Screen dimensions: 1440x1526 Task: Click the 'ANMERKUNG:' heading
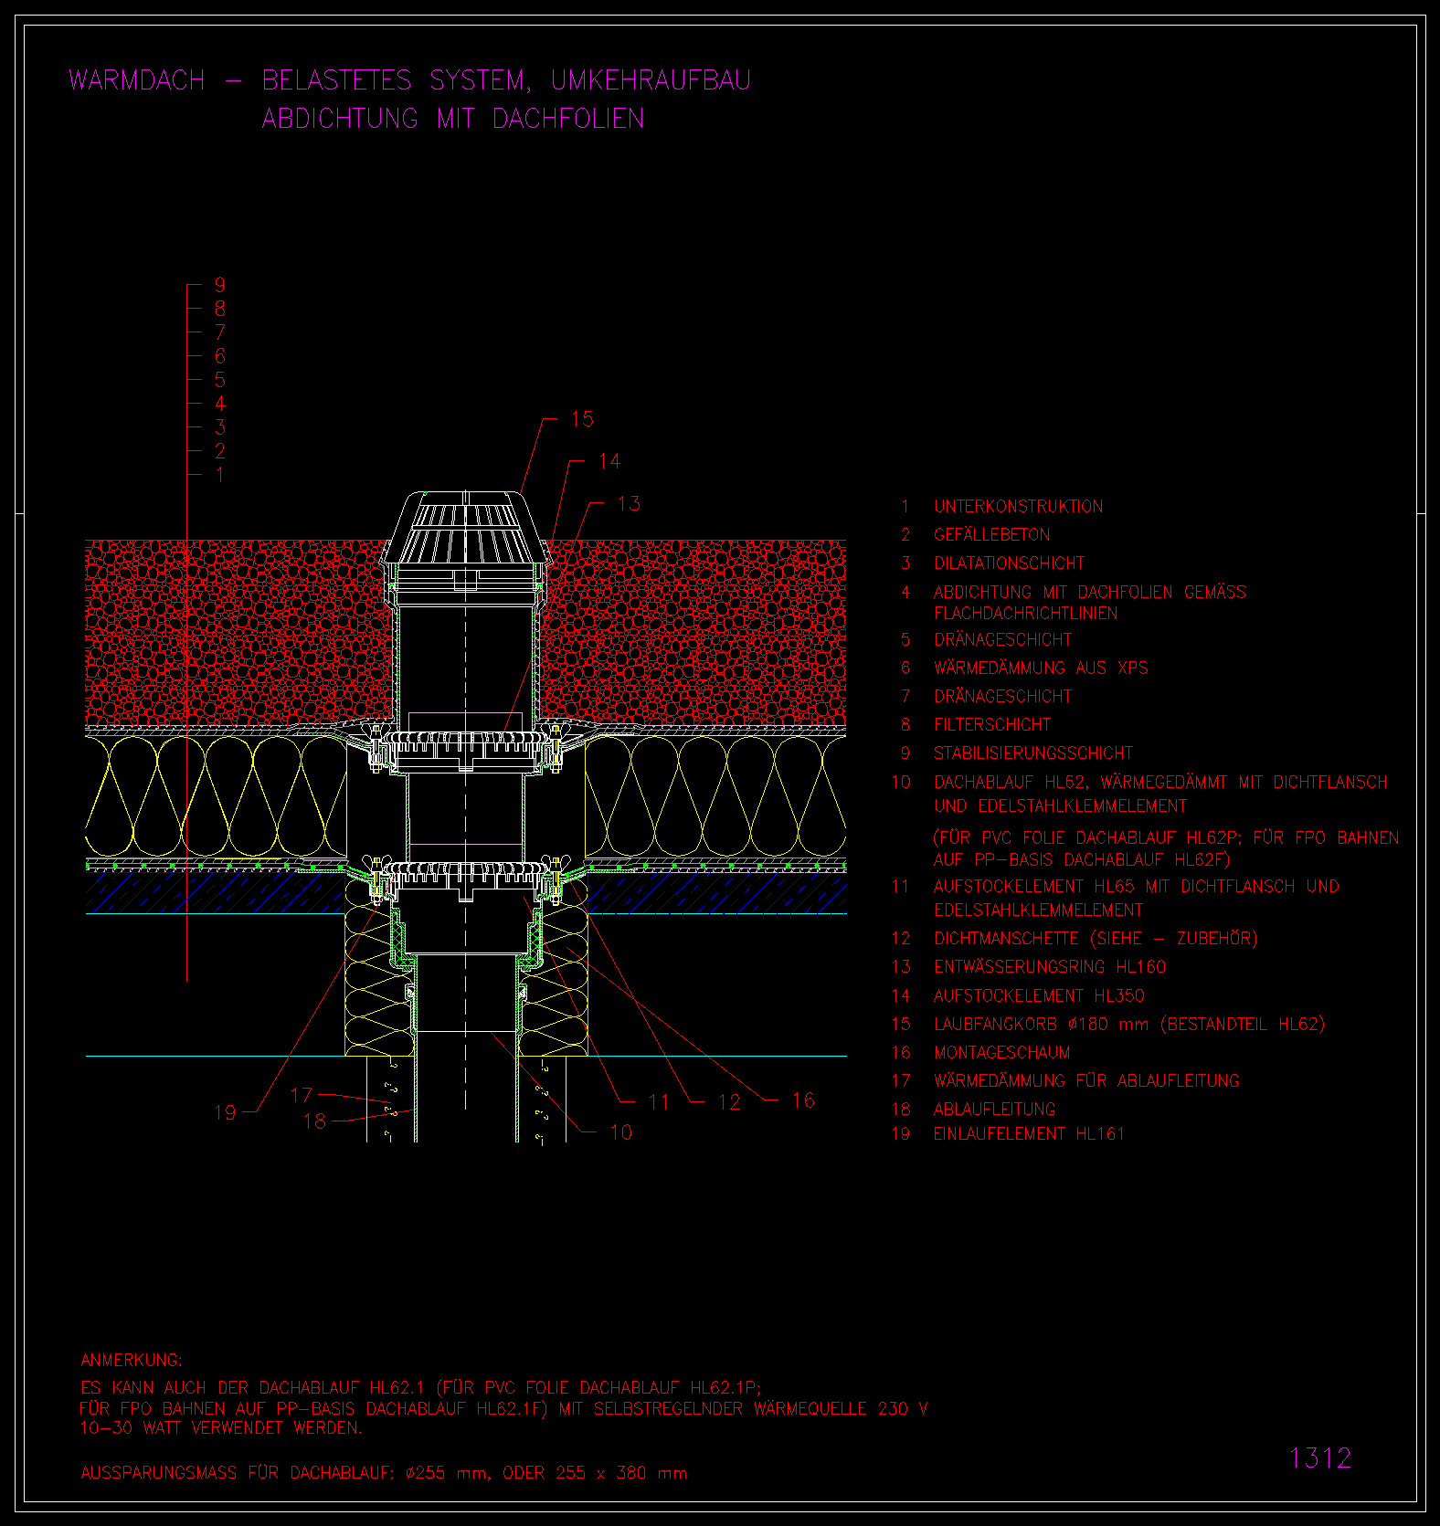(x=132, y=1360)
